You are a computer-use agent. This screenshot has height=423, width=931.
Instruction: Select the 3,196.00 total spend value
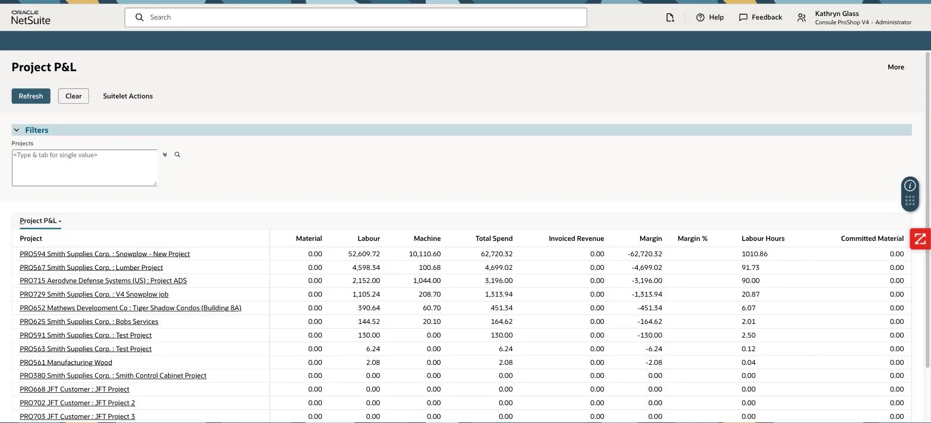(x=499, y=281)
